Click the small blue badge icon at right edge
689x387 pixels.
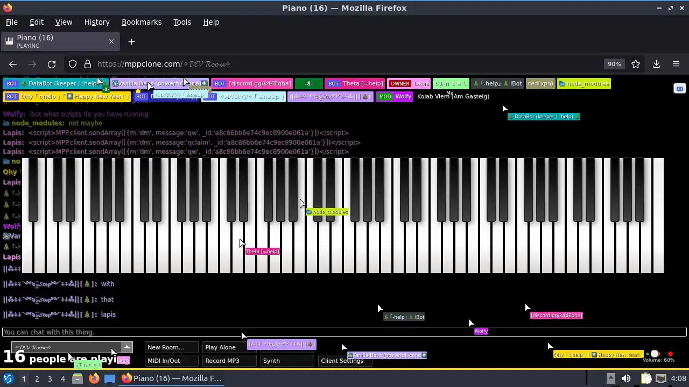click(x=679, y=89)
